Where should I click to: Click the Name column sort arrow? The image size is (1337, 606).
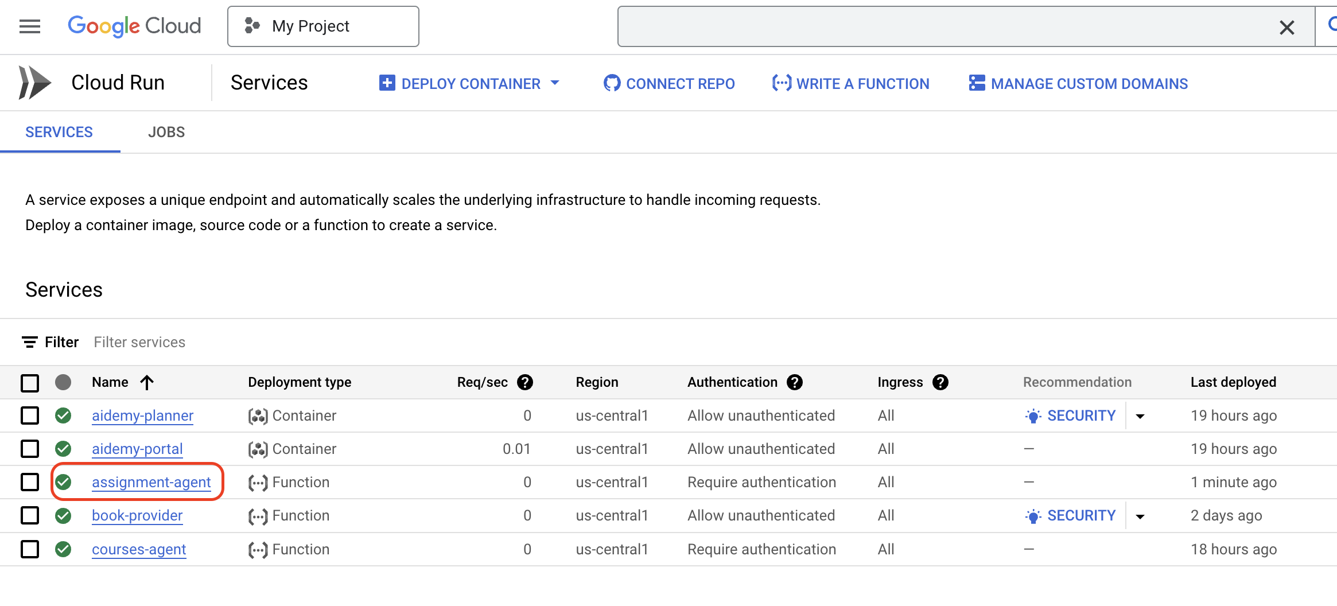tap(147, 382)
